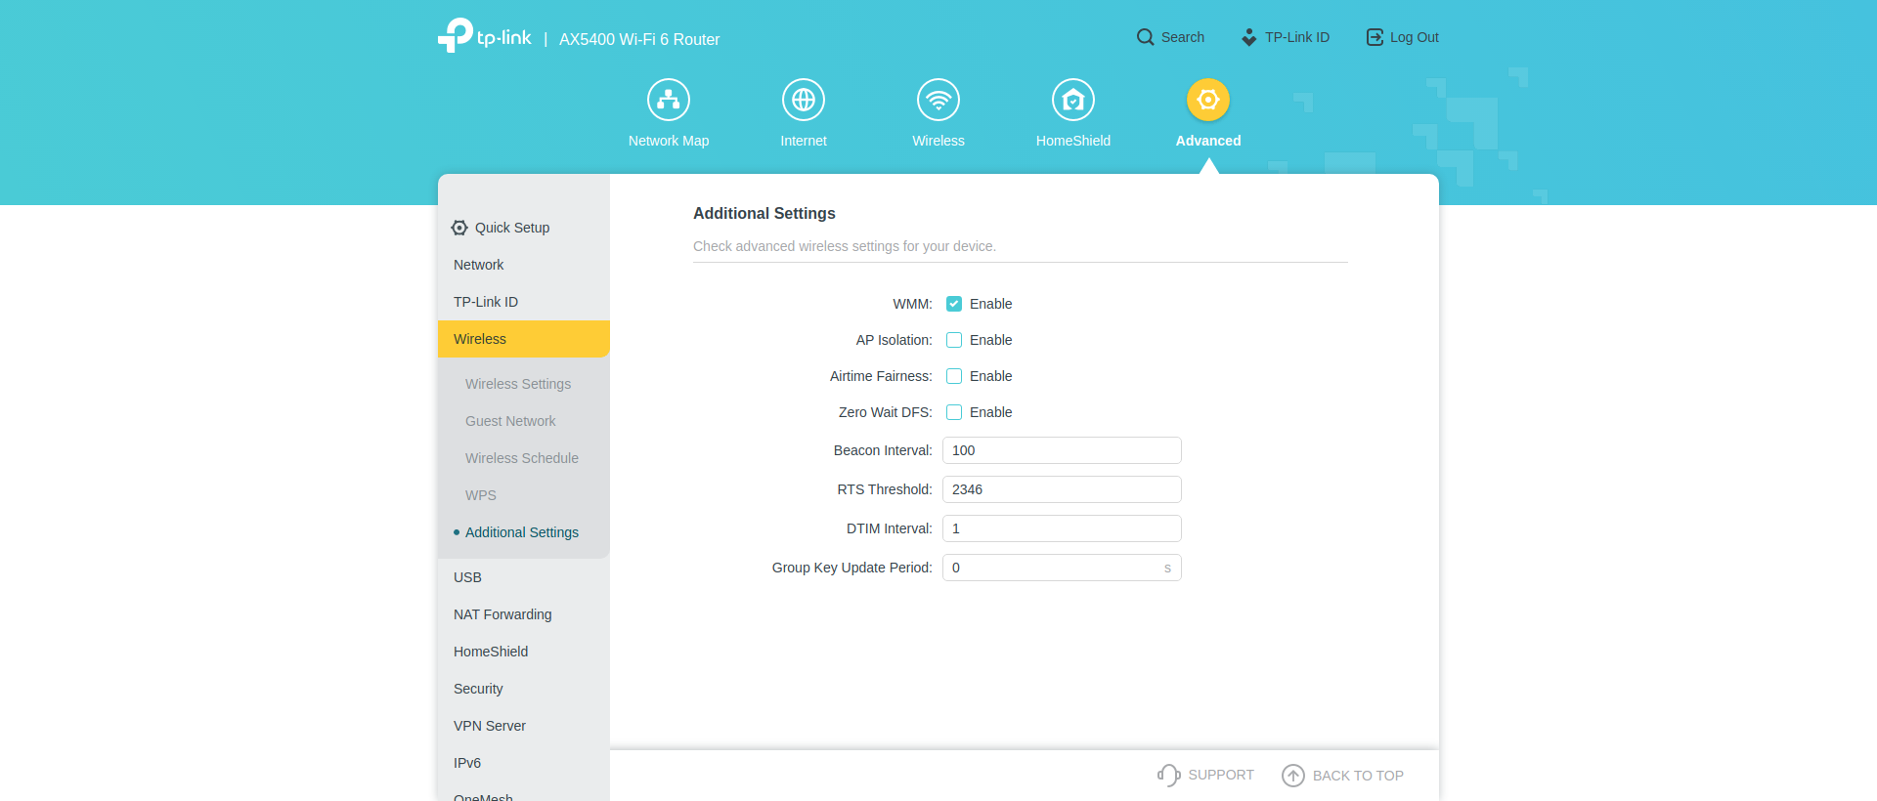Expand the NAT Forwarding sidebar section
1877x801 pixels.
point(502,614)
